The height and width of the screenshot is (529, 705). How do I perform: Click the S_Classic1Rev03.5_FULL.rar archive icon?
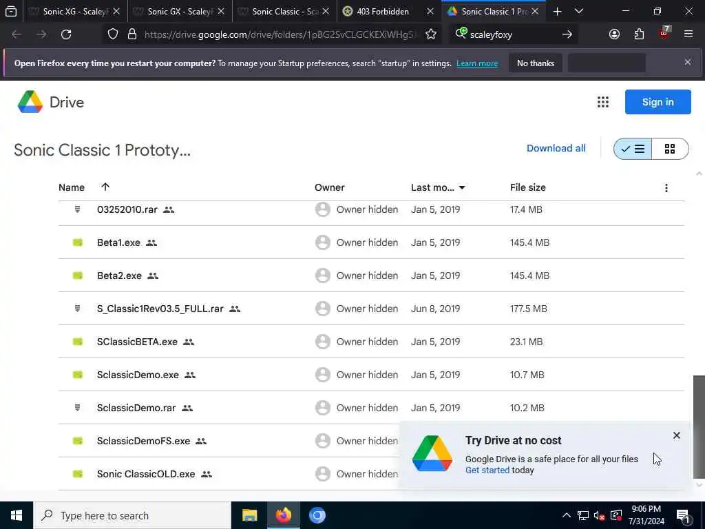point(77,309)
